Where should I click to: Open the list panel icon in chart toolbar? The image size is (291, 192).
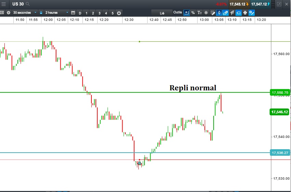(x=2, y=13)
